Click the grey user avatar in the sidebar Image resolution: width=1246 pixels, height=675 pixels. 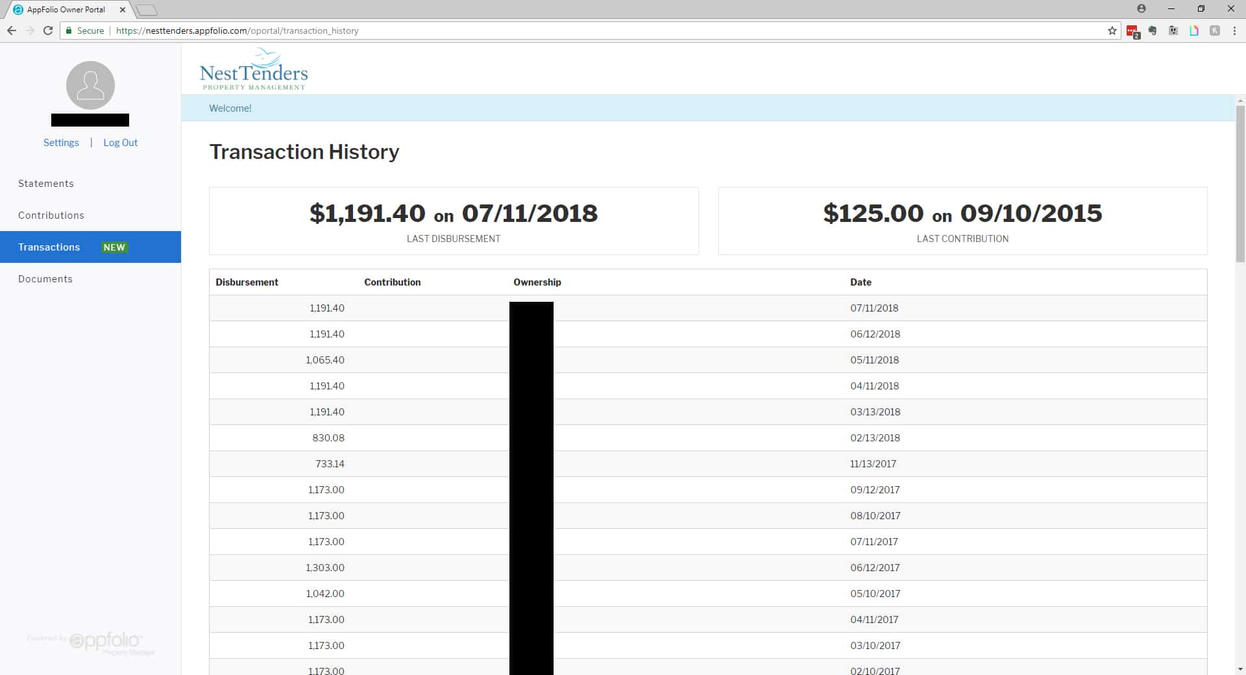90,85
